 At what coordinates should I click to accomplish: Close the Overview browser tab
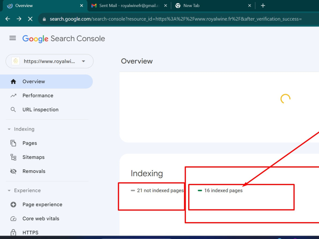coord(82,6)
